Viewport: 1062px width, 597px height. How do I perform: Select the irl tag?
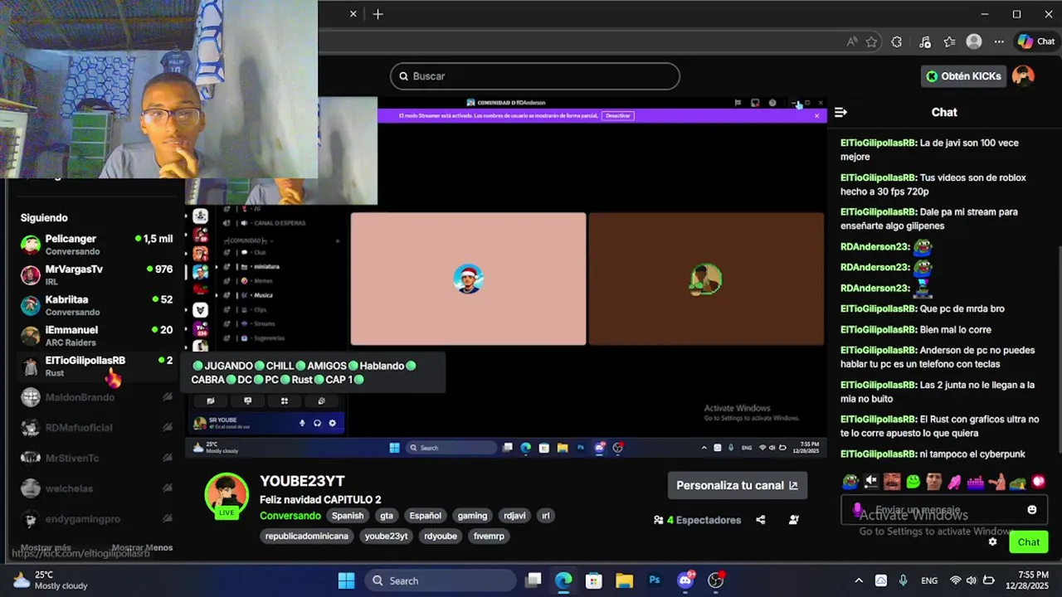tap(546, 516)
